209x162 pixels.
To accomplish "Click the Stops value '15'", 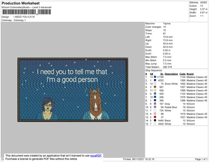I will [164, 30].
